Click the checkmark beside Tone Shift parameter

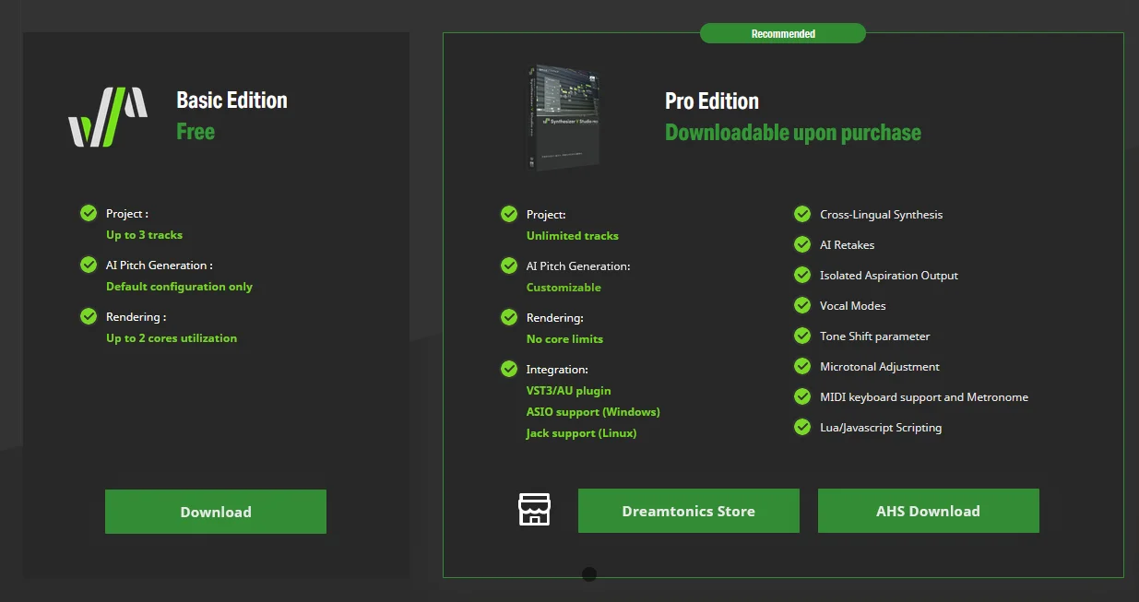[x=802, y=336]
